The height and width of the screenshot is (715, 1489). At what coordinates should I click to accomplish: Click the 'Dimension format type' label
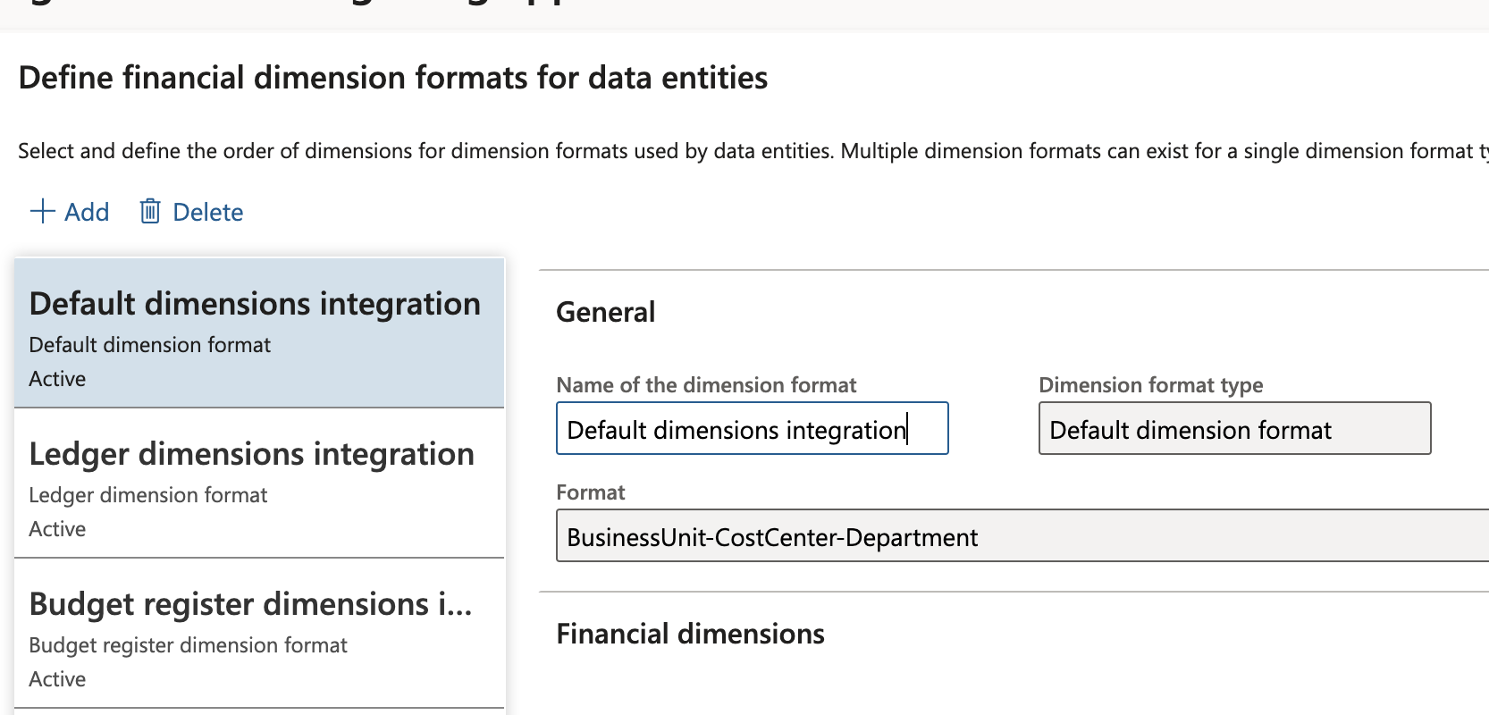(x=1151, y=385)
